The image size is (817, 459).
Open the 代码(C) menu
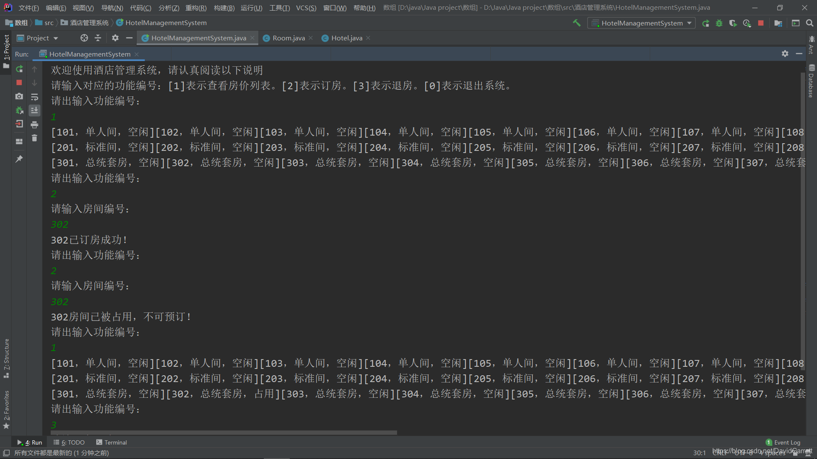click(141, 8)
